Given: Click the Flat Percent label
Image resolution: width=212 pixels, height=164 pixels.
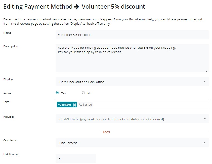Looking at the screenshot, I should click(x=11, y=154).
